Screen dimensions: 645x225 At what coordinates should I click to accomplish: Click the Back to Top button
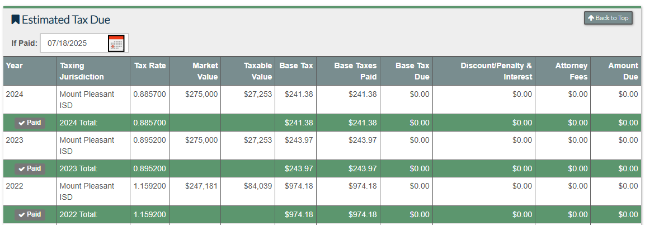pyautogui.click(x=608, y=18)
